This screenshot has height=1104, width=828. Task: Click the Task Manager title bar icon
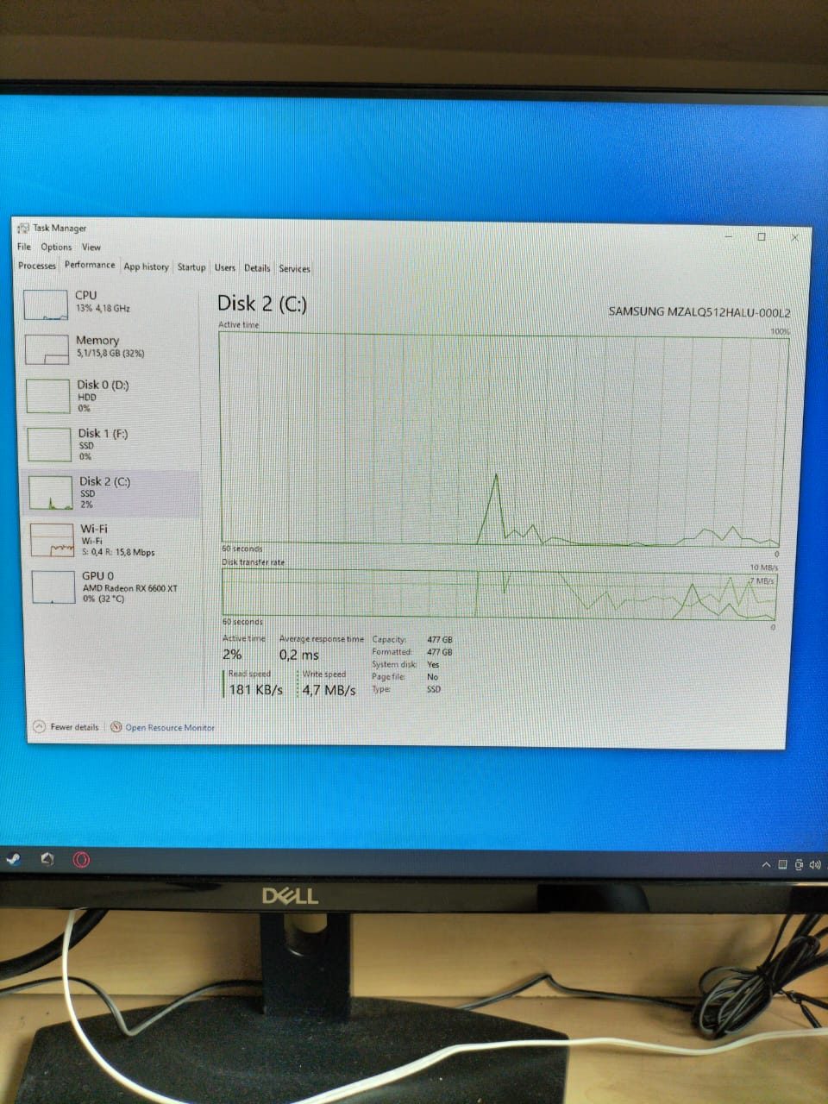(23, 228)
